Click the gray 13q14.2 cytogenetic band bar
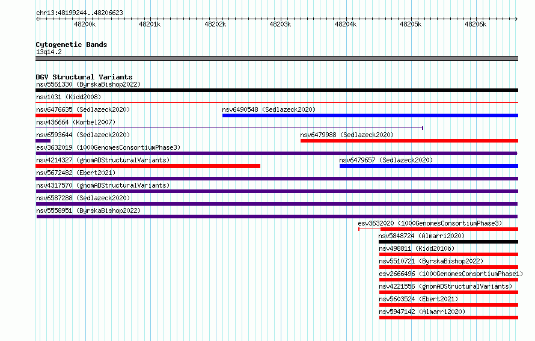535x341 pixels. [277, 58]
